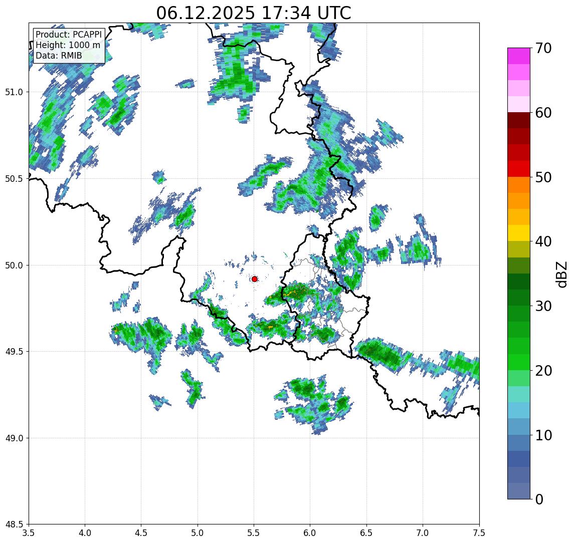Viewport: 574px width, 543px height.
Task: Click the colorbar tick value 70
Action: [543, 48]
